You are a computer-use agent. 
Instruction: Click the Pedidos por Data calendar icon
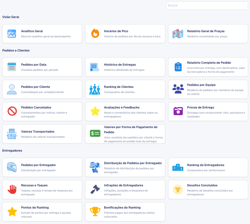(12, 67)
